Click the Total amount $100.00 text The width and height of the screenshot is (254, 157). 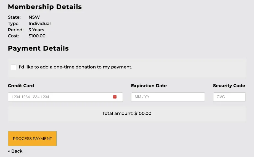pos(127,113)
